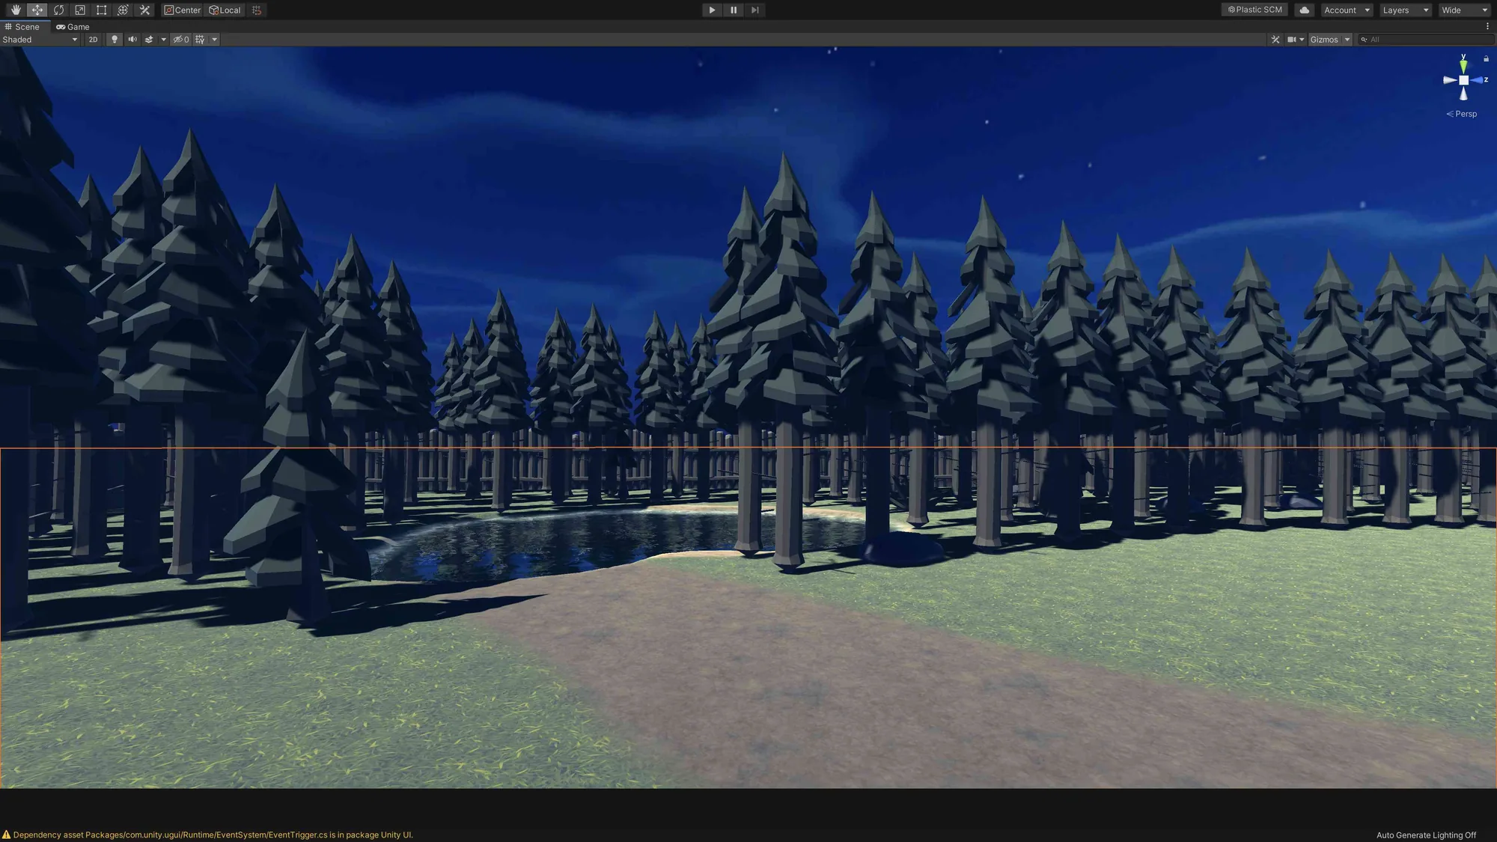Screen dimensions: 1497x842
Task: Click the scene search field
Action: pyautogui.click(x=1425, y=40)
